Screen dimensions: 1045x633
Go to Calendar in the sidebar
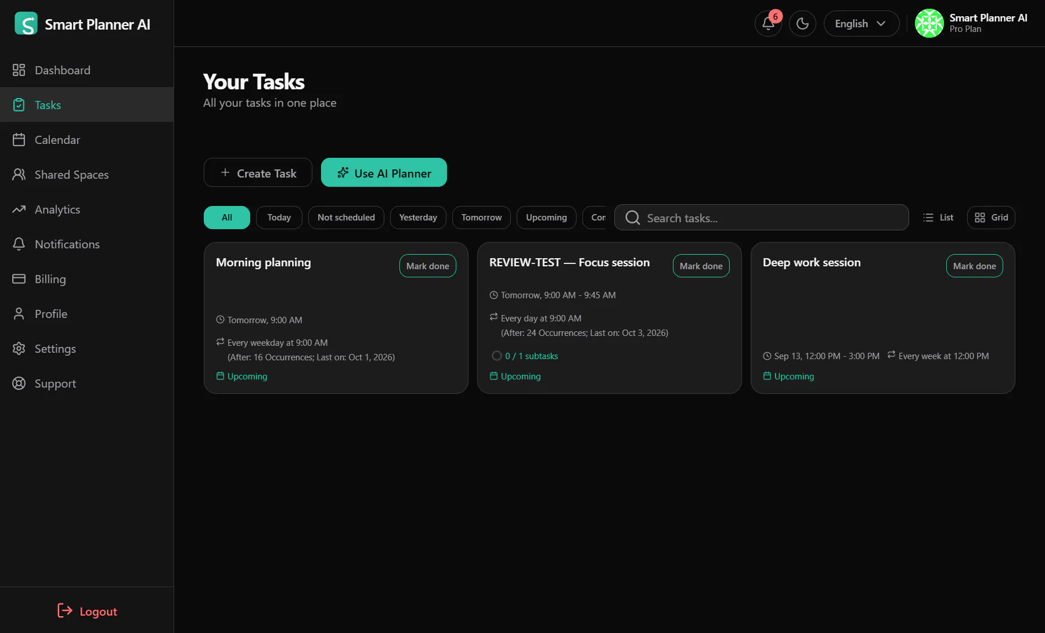point(87,140)
